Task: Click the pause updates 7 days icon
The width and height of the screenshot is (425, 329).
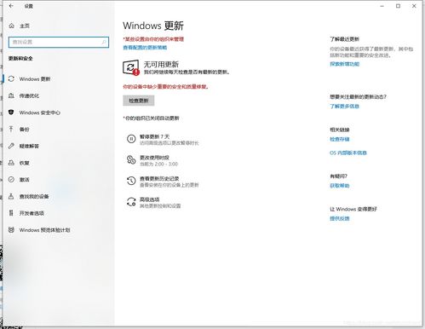Action: click(131, 139)
